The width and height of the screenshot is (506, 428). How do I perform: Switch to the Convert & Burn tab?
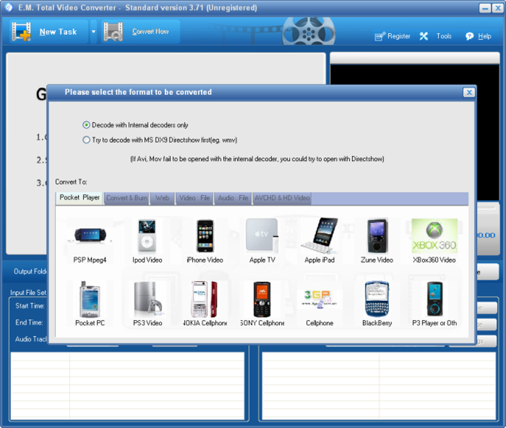[x=127, y=198]
